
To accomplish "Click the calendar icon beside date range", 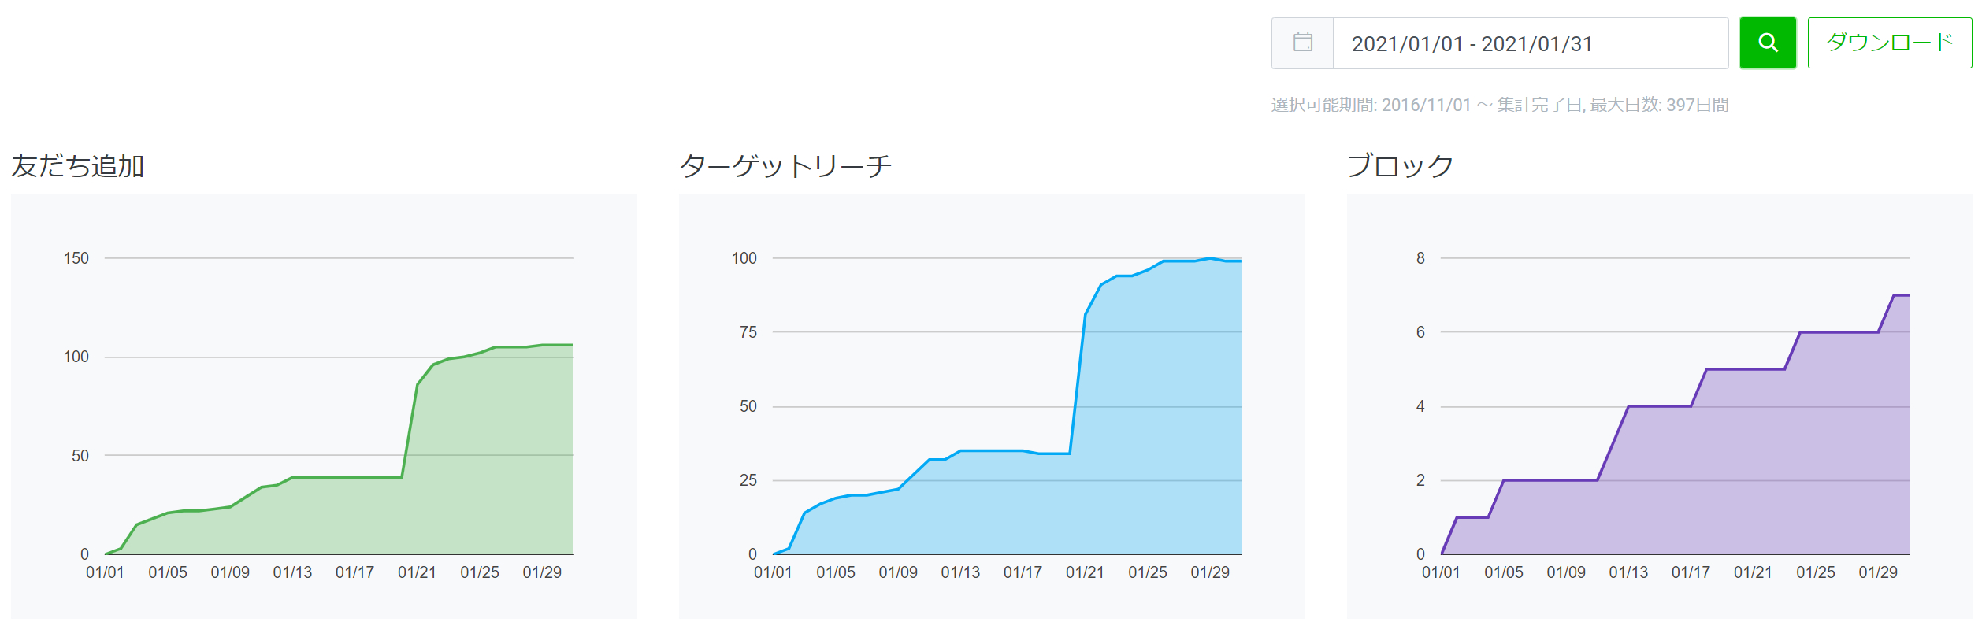I will pos(1303,43).
